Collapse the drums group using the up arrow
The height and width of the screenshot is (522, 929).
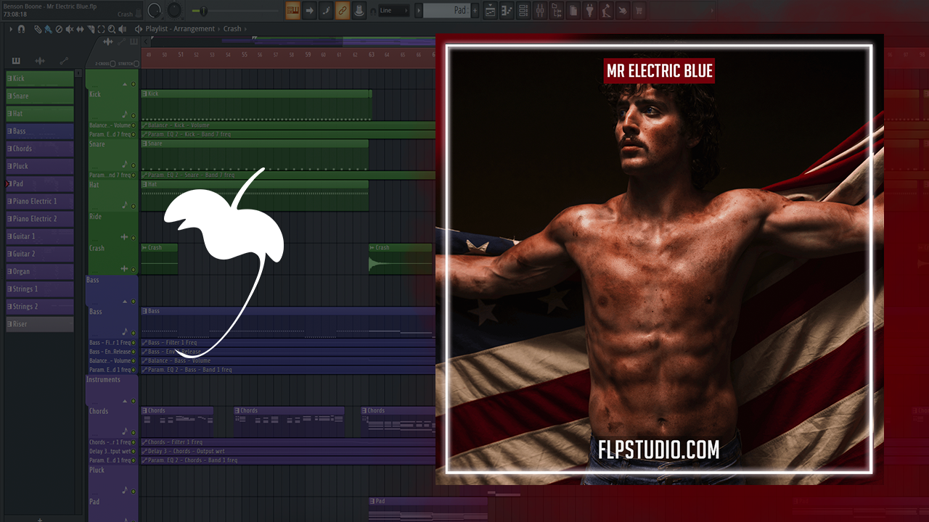tap(124, 84)
